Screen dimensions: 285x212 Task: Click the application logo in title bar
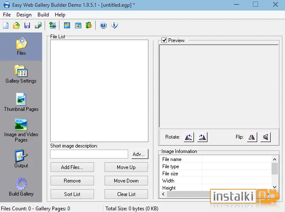[7, 5]
